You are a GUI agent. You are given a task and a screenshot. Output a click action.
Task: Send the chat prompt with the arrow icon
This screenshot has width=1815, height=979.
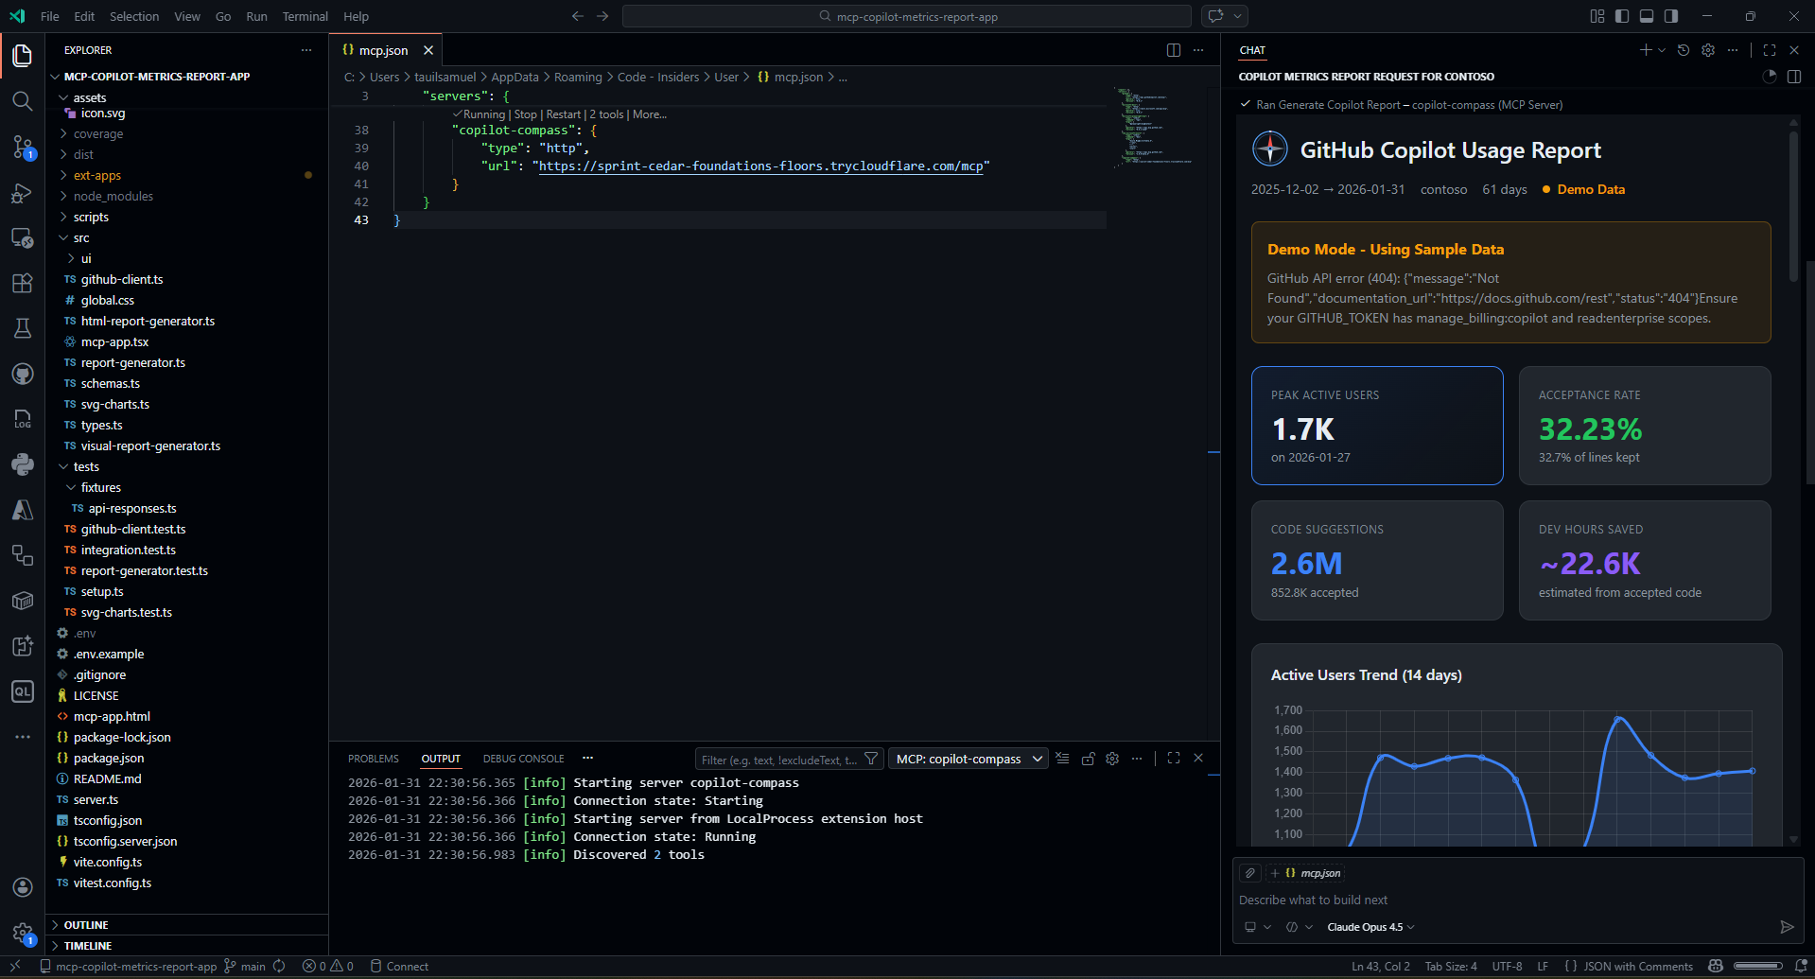pos(1788,927)
